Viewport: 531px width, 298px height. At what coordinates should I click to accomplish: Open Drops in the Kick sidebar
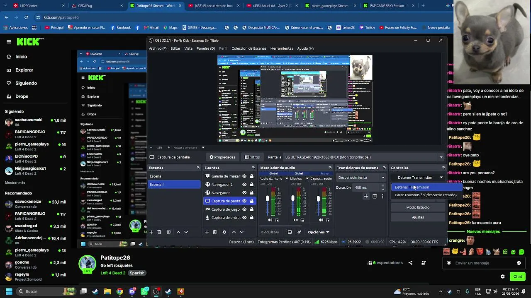tap(22, 96)
